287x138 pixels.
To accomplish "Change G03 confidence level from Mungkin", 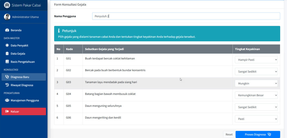I will [x=256, y=83].
